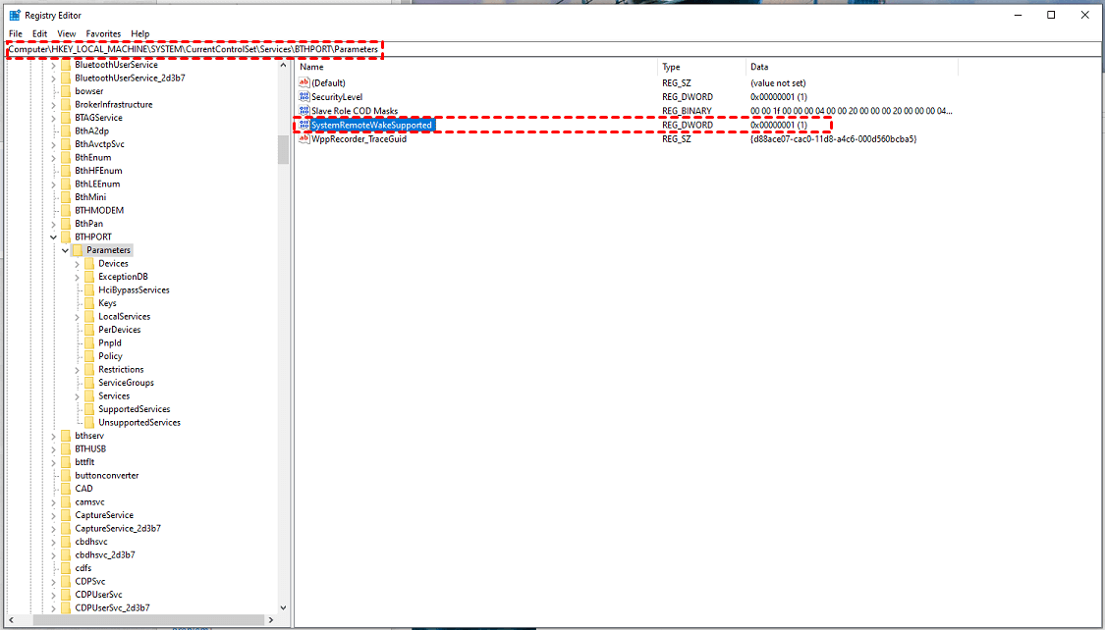This screenshot has width=1105, height=630.
Task: Expand the LocalServices subkey
Action: (x=77, y=317)
